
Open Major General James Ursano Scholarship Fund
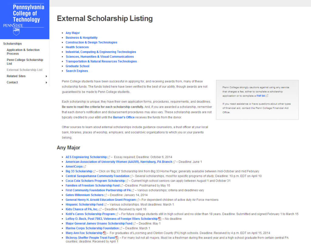pos(99,223)
